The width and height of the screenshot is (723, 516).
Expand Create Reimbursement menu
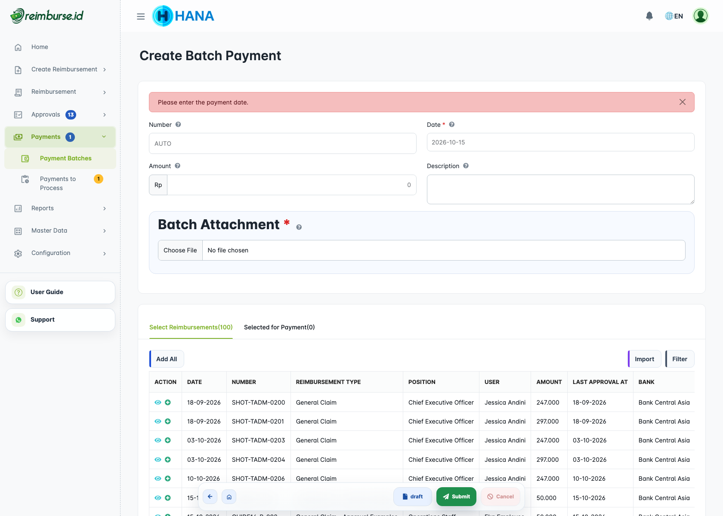[x=60, y=69]
